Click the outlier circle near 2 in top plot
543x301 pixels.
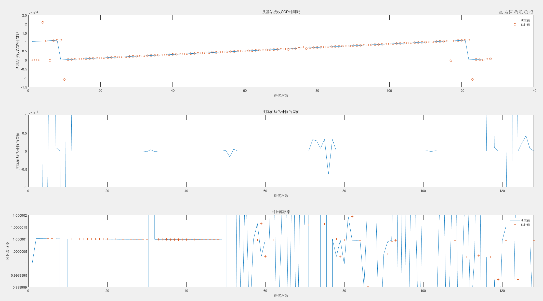coord(43,23)
